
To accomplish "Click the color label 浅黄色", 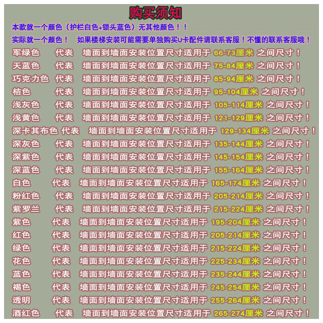I will tap(26, 118).
